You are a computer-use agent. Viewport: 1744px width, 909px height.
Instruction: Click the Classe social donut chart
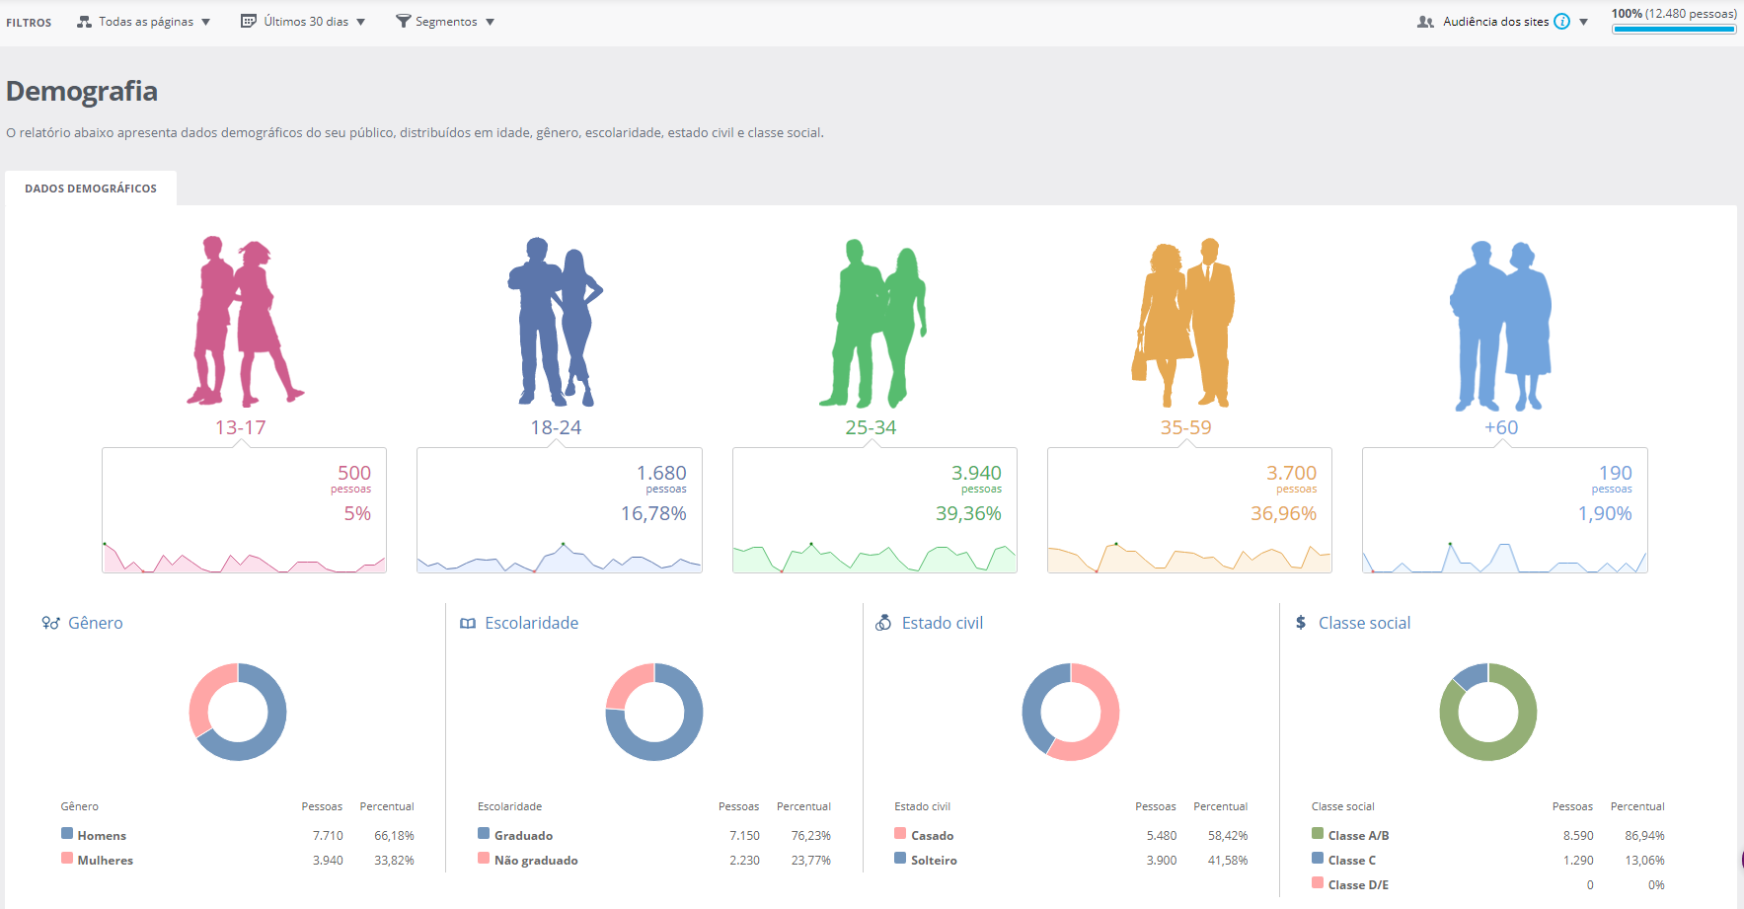[x=1488, y=712]
